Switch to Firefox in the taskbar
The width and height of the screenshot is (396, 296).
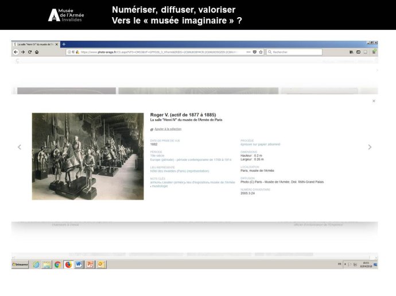(68, 265)
